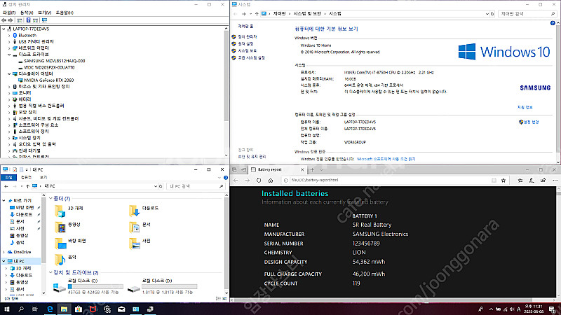Screen dimensions: 561x315
Task: Click scan hardware icon in Device Manager toolbar
Action: point(44,20)
